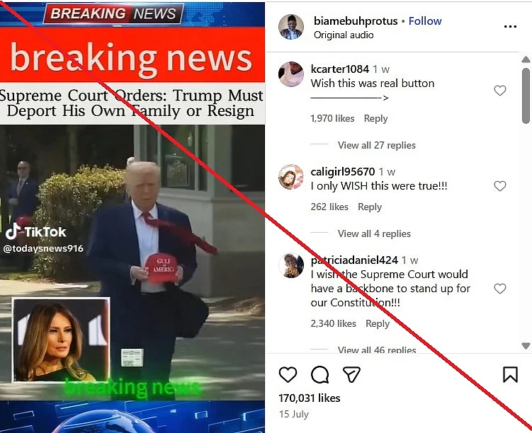
Task: Expand View all 46 replies
Action: pyautogui.click(x=377, y=350)
